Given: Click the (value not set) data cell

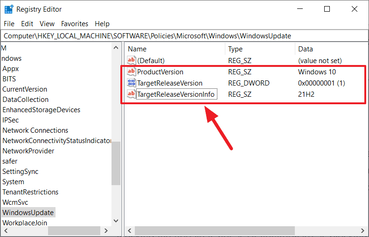Looking at the screenshot, I should pos(320,61).
